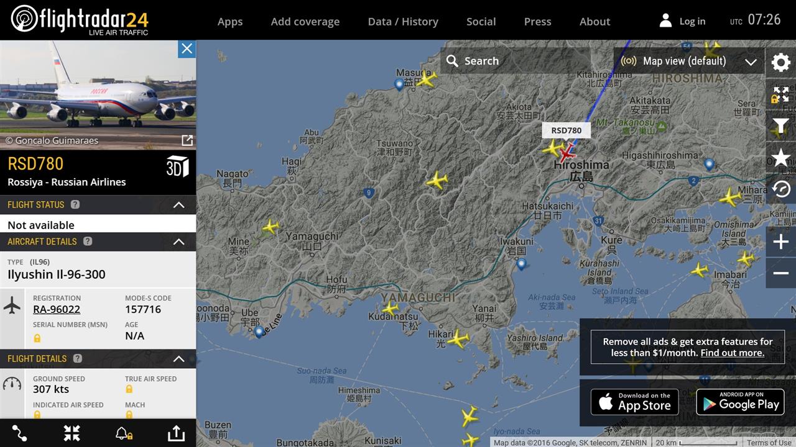
Task: Open aircraft photo in external link
Action: click(x=187, y=140)
